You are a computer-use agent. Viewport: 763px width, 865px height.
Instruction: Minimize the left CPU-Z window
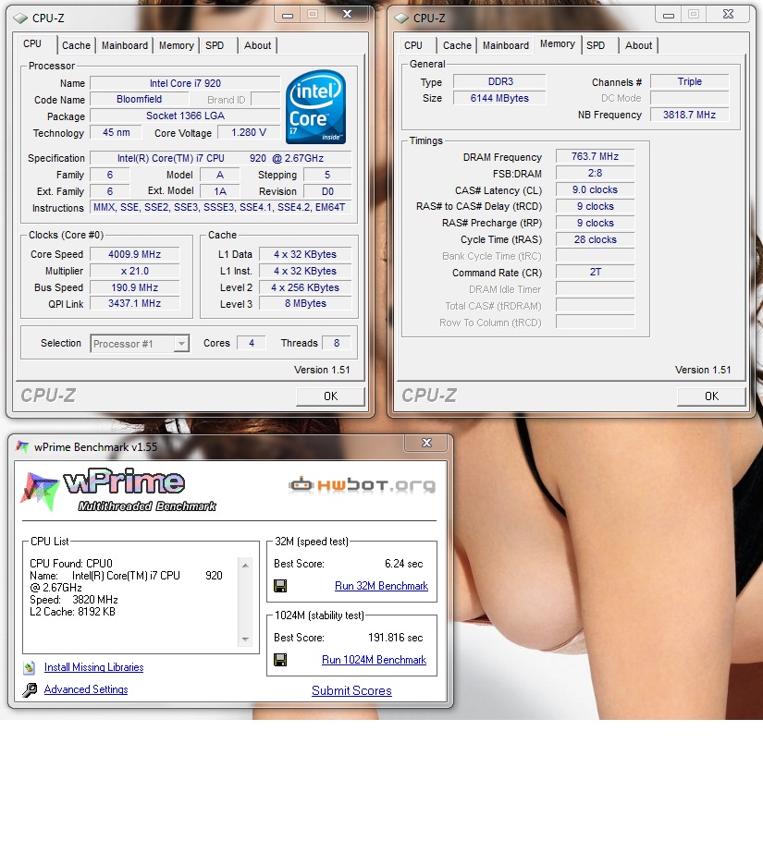(x=288, y=15)
